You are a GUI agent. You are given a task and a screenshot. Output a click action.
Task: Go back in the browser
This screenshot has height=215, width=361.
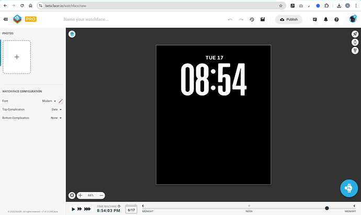point(5,6)
